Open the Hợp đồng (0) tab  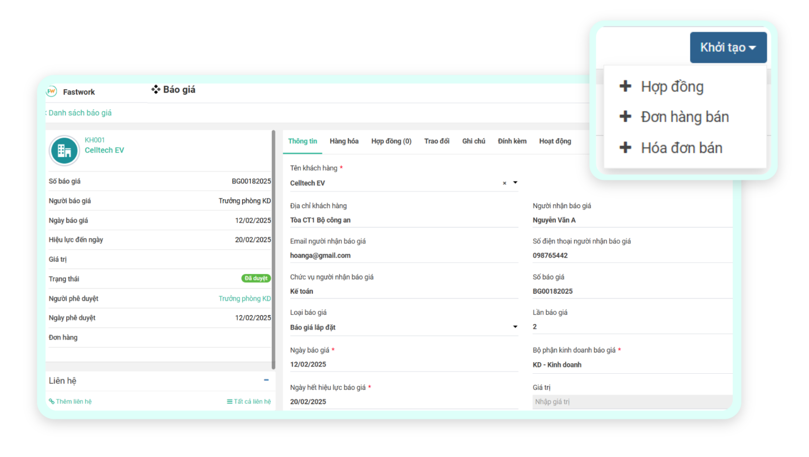[391, 141]
